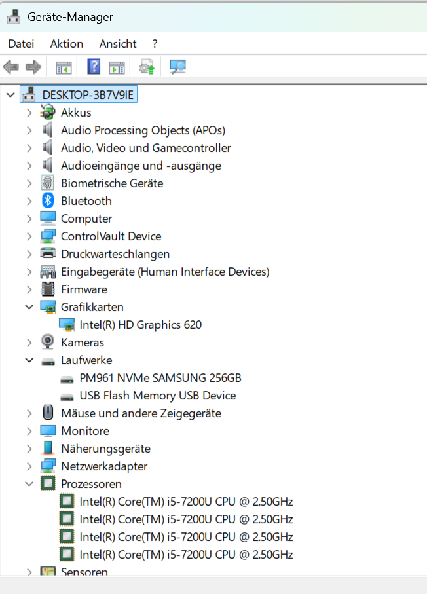Viewport: 427px width, 594px height.
Task: Click the Druckwarteschlangen label
Action: pyautogui.click(x=115, y=254)
